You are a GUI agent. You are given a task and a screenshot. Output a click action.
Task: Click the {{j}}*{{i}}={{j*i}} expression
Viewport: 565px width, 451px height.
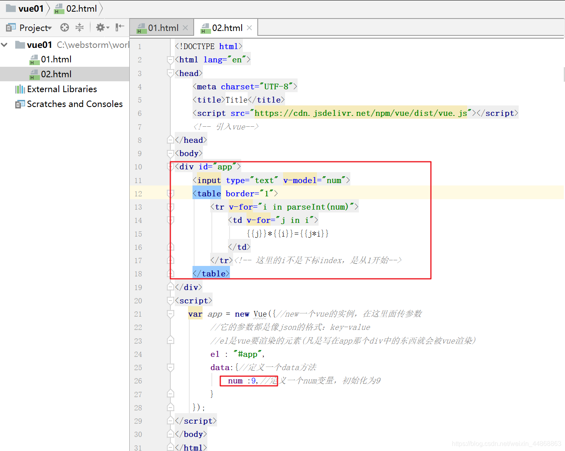click(x=288, y=234)
